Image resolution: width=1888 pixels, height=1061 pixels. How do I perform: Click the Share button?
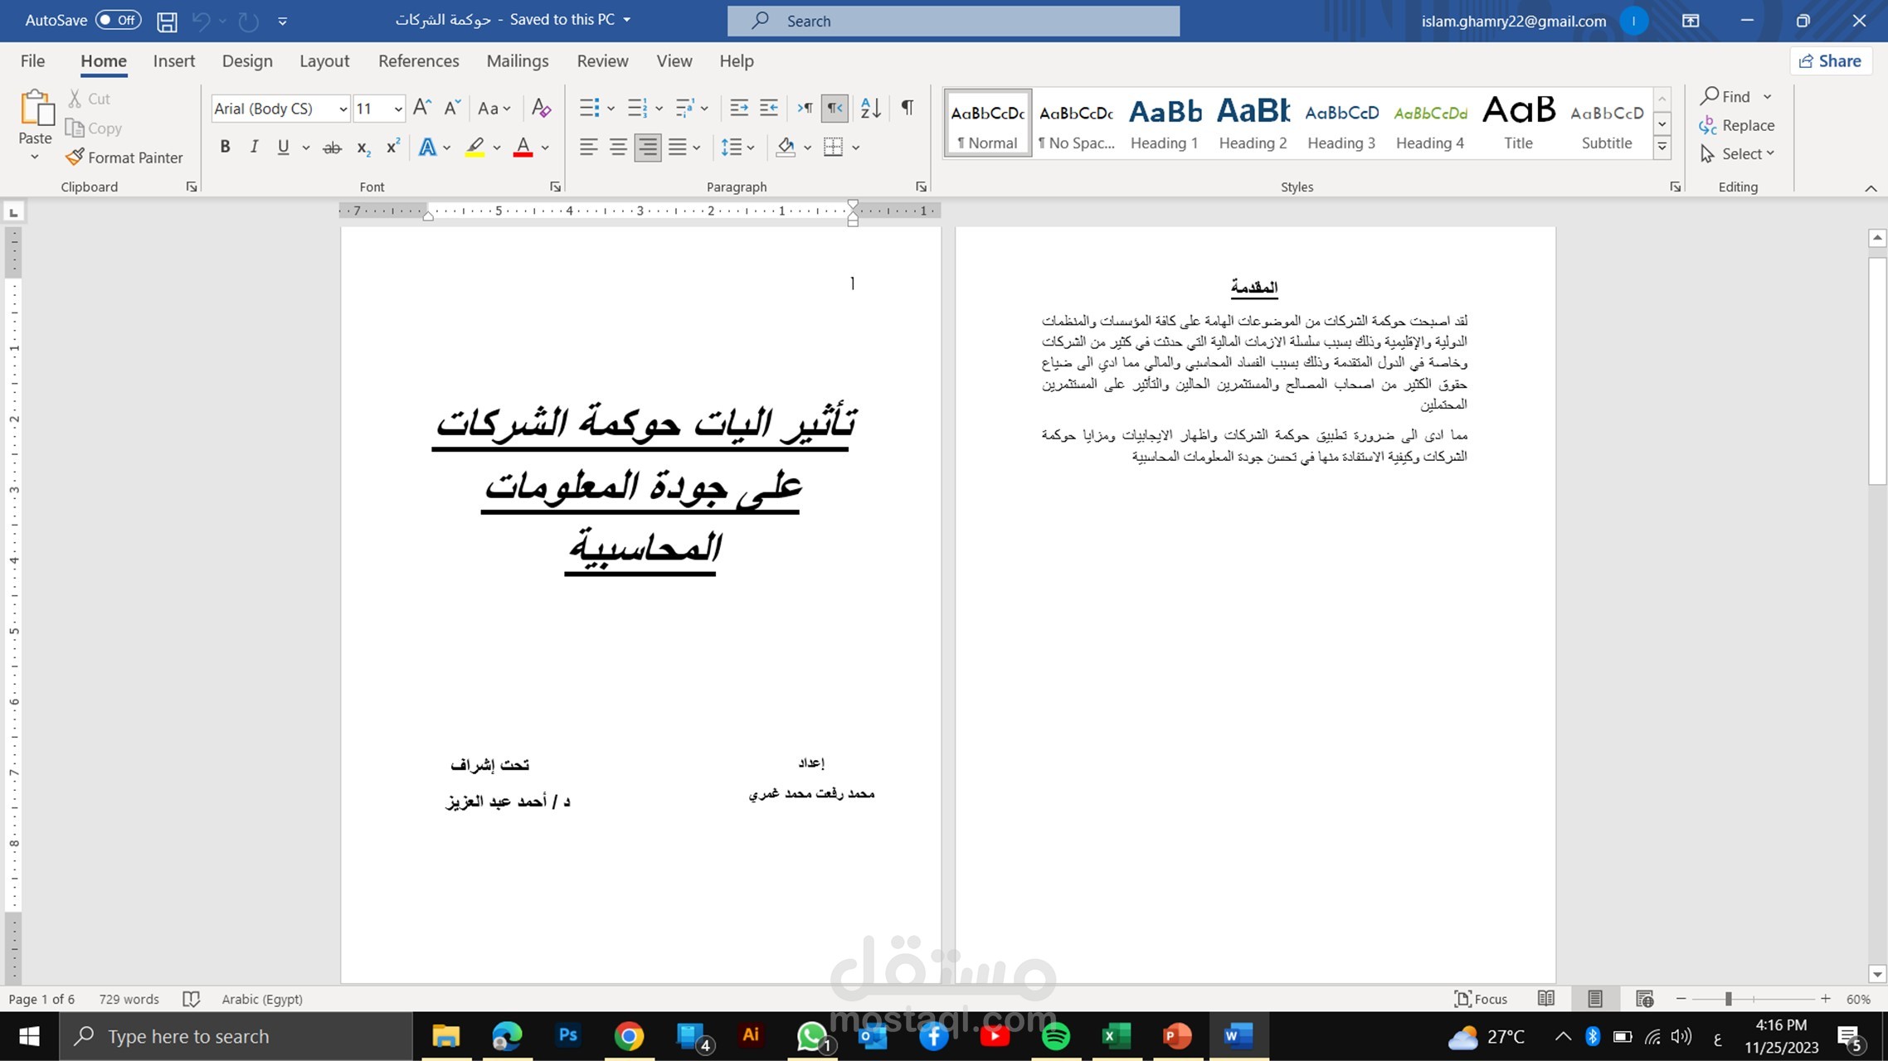1831,61
